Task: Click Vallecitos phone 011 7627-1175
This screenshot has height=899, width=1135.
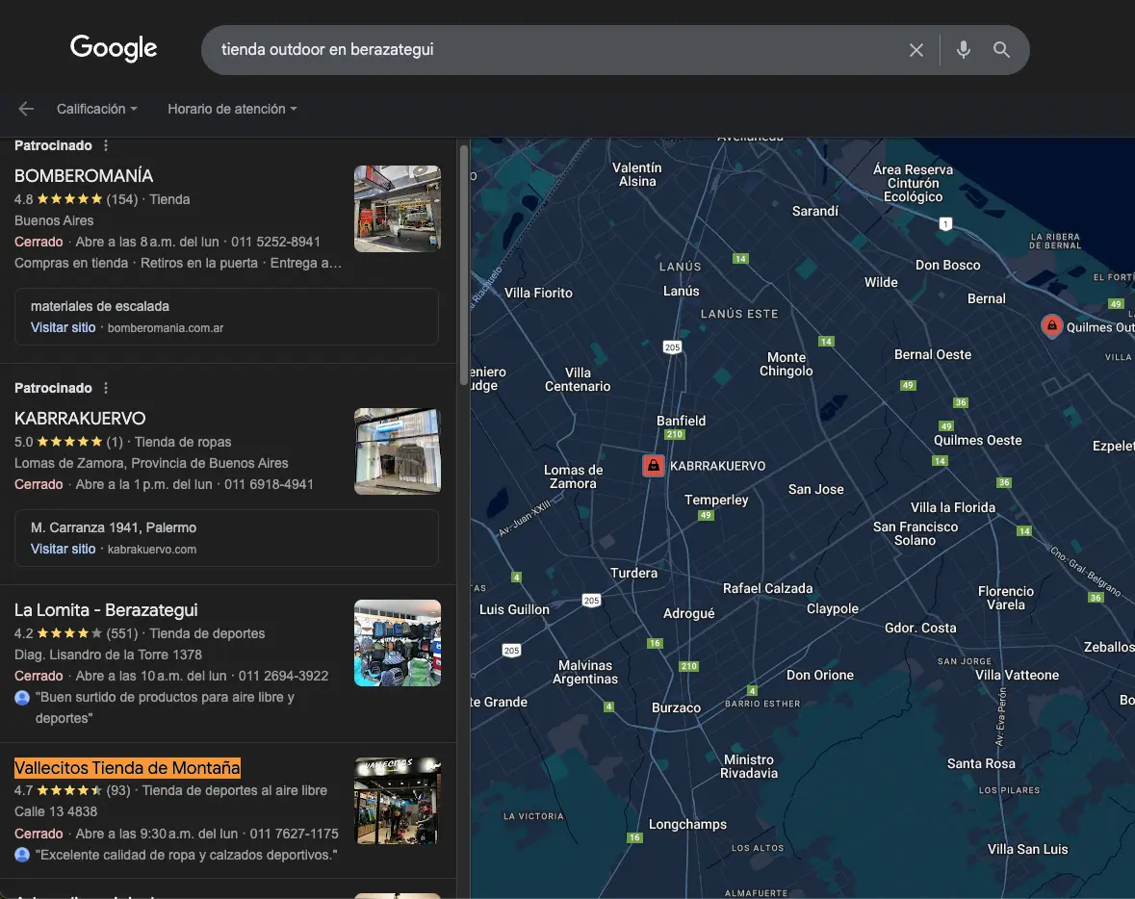Action: (294, 834)
